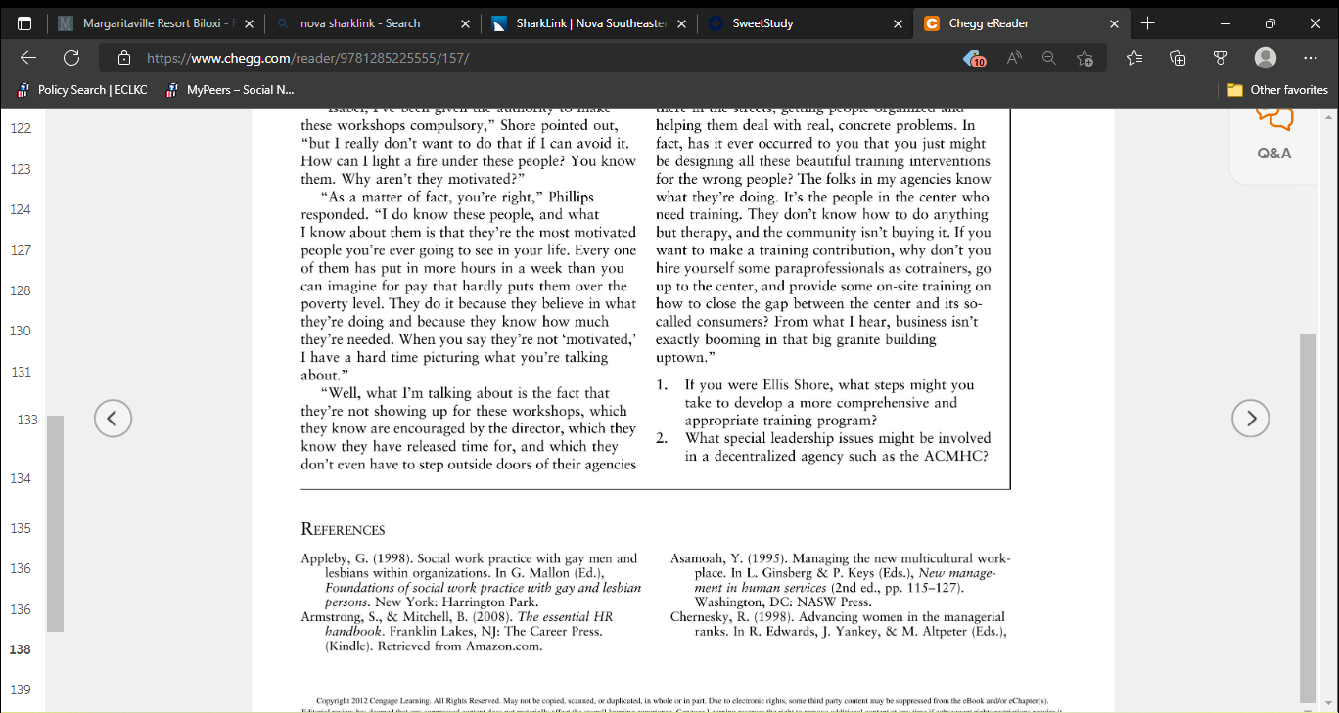Add this page to favorites star
The image size is (1339, 713).
(1085, 58)
